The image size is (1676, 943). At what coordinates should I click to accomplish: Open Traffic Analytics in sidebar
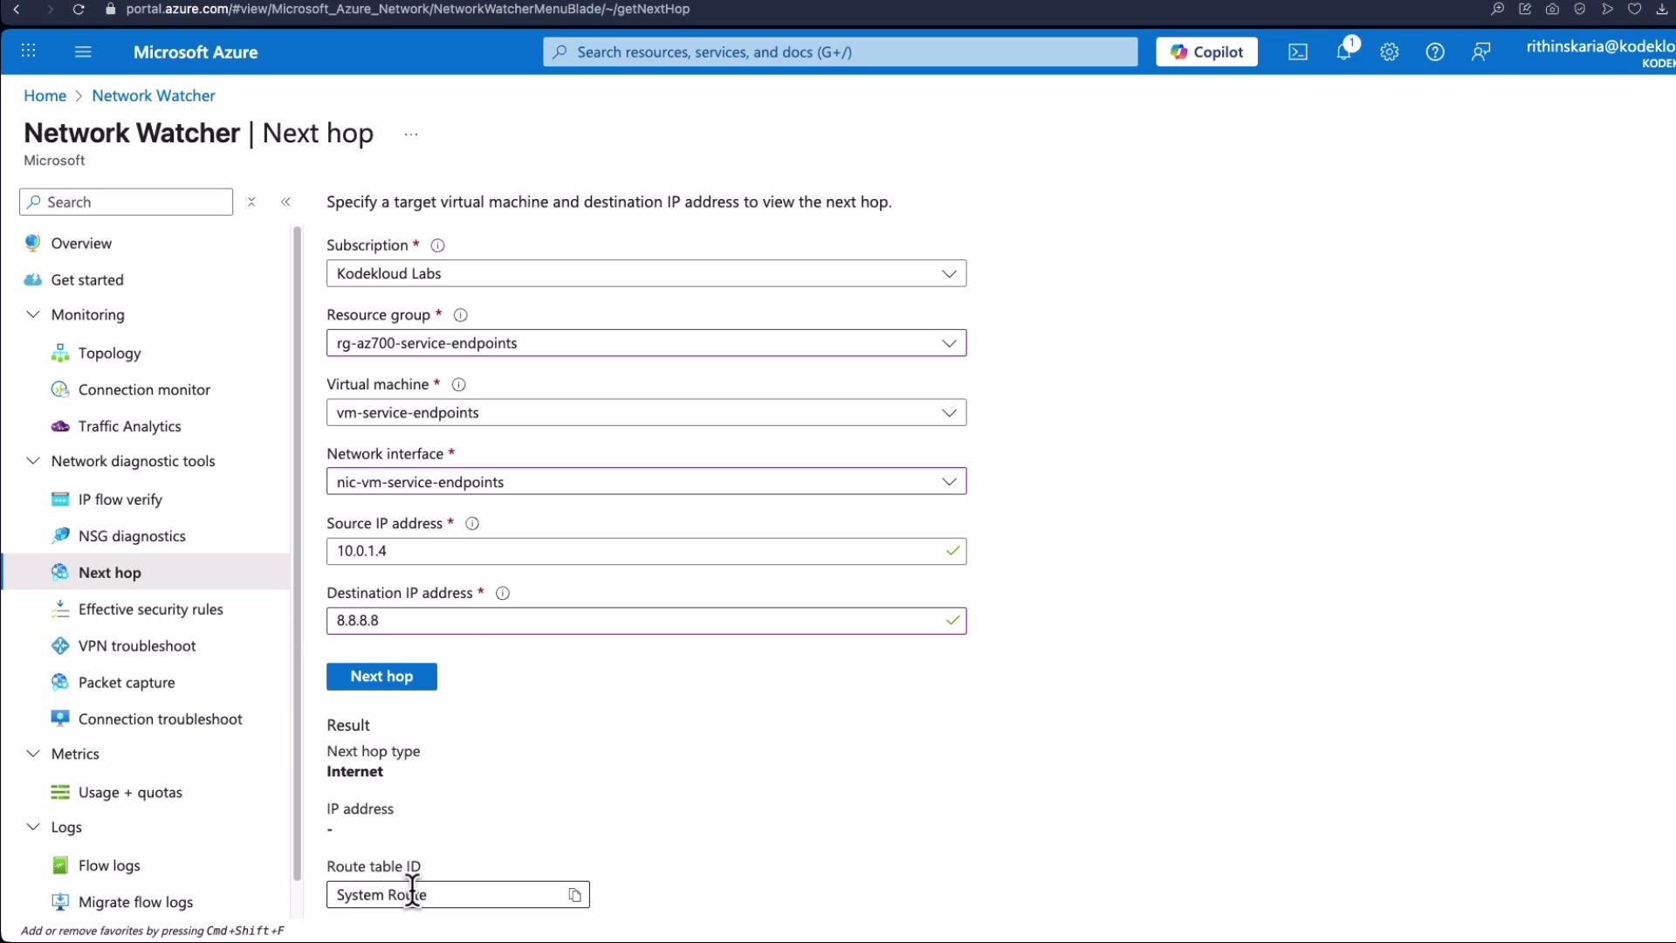pyautogui.click(x=129, y=426)
